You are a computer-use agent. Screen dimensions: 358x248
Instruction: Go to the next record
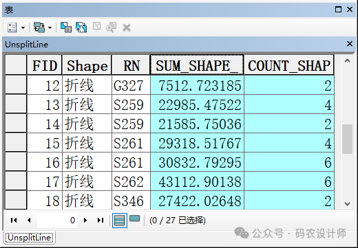[x=85, y=221]
